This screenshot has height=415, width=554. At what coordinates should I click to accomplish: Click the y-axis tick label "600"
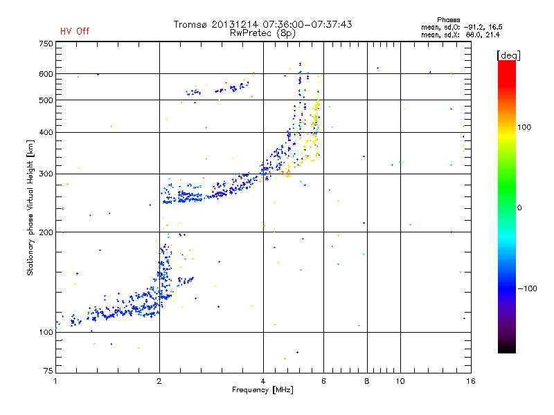coord(46,74)
